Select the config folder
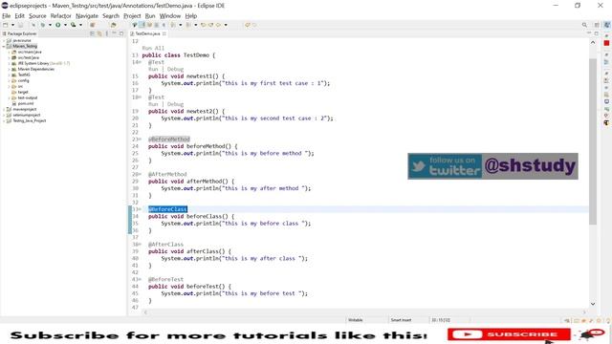 point(23,80)
